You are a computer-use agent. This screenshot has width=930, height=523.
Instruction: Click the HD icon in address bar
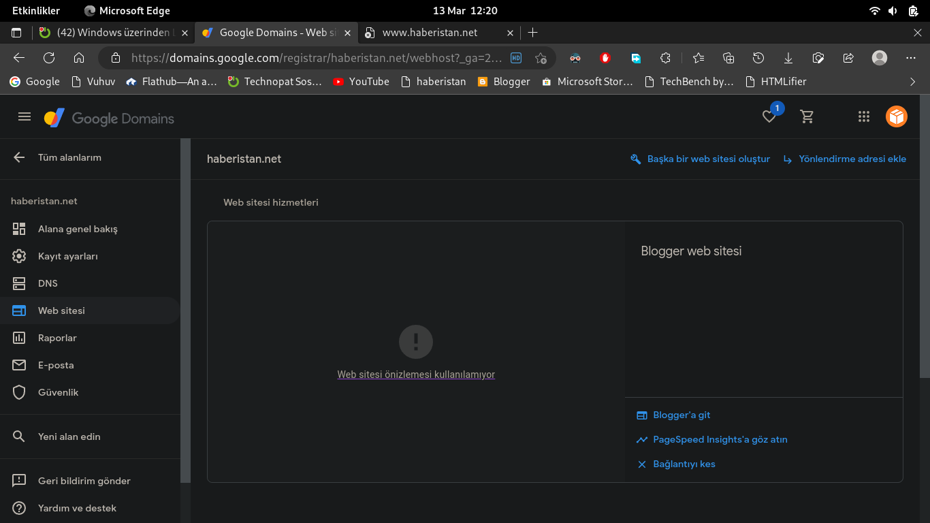(x=516, y=58)
